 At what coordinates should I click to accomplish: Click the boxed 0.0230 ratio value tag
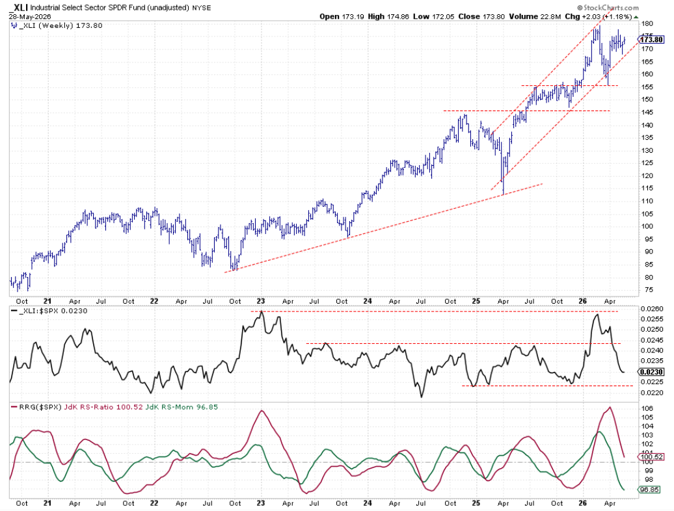pyautogui.click(x=652, y=373)
